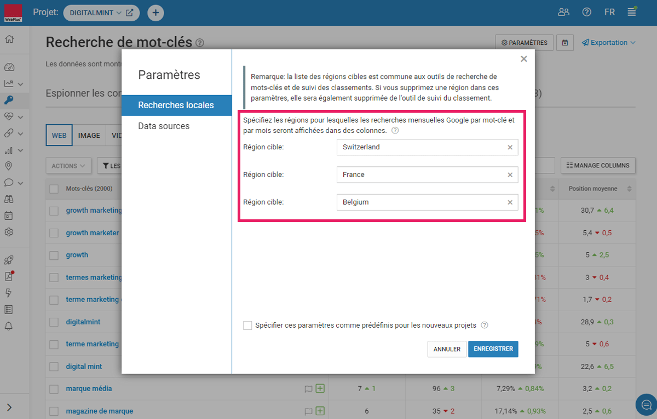Clear the Switzerland target region

pos(510,147)
